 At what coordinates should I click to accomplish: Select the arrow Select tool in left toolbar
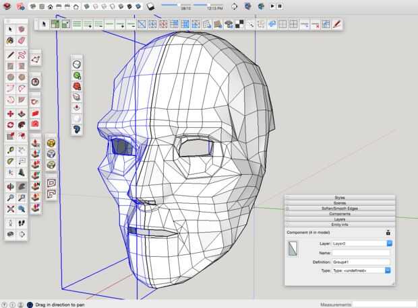point(10,30)
